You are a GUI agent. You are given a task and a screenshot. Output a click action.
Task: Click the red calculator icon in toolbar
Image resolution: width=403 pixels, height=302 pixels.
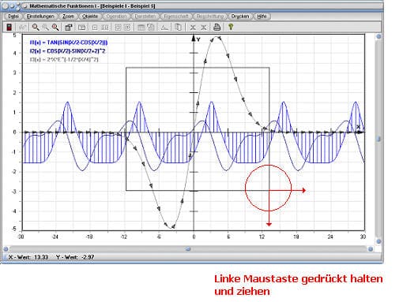[9, 27]
